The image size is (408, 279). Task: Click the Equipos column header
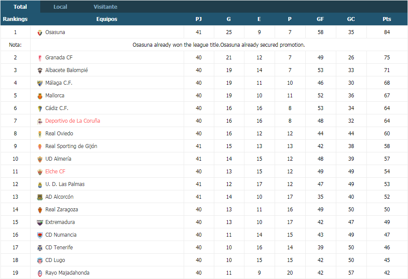pos(107,19)
